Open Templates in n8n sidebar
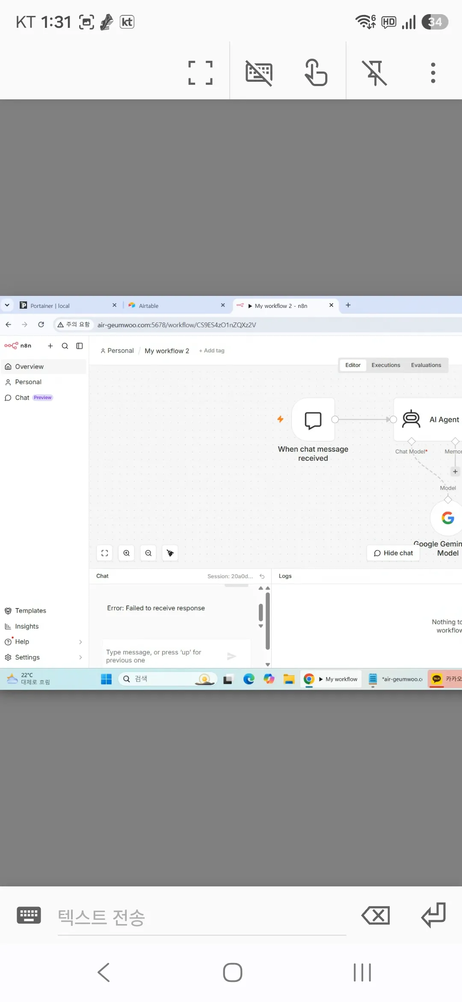 (x=44, y=611)
